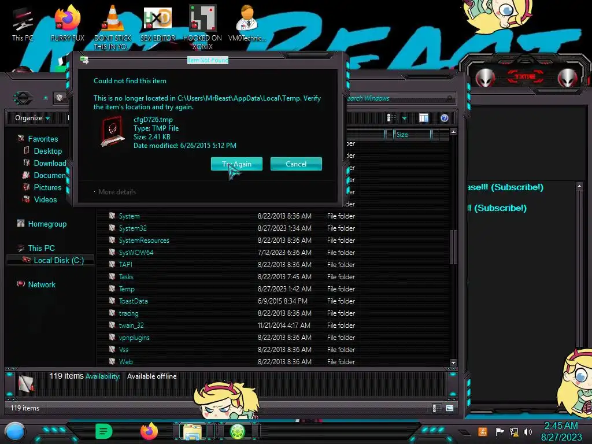Select Network in navigation pane
This screenshot has height=444, width=592.
[42, 284]
